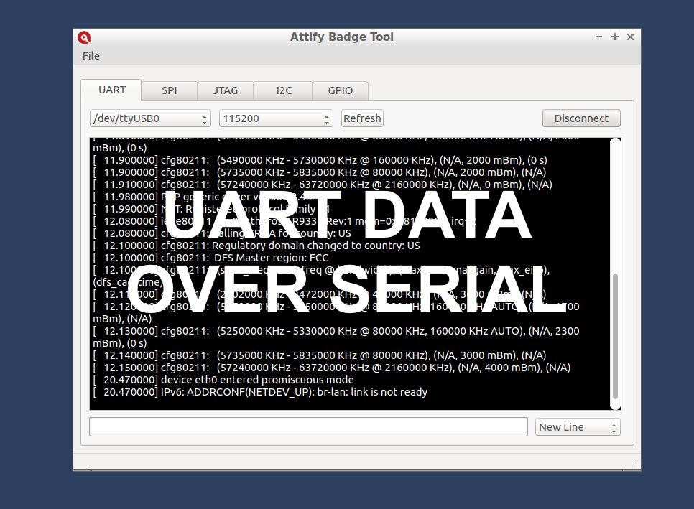Switch to the UART tab
The image size is (694, 509).
click(x=111, y=90)
